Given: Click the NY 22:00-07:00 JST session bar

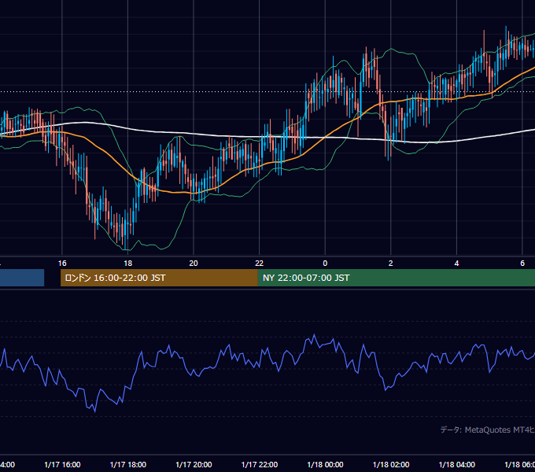Looking at the screenshot, I should (x=397, y=278).
